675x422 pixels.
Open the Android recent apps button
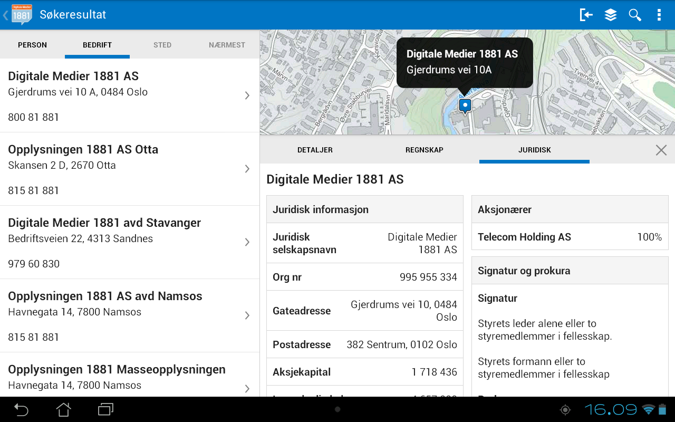click(x=106, y=409)
